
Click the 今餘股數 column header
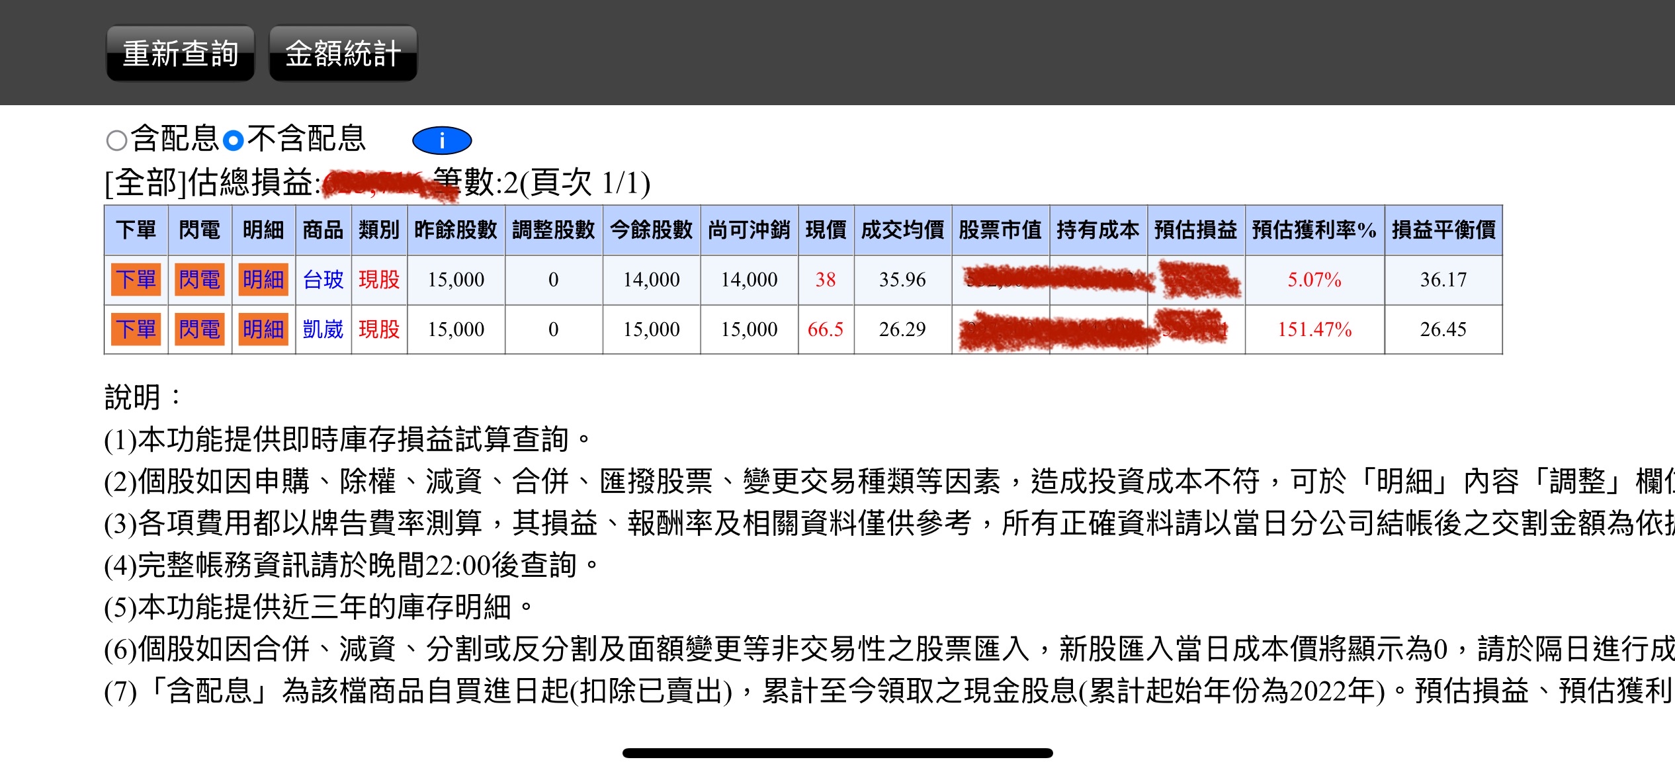(651, 230)
